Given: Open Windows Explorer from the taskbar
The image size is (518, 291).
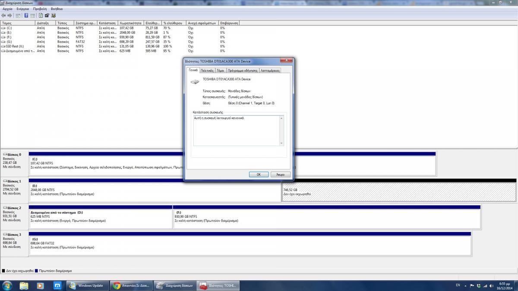Looking at the screenshot, I should point(24,285).
